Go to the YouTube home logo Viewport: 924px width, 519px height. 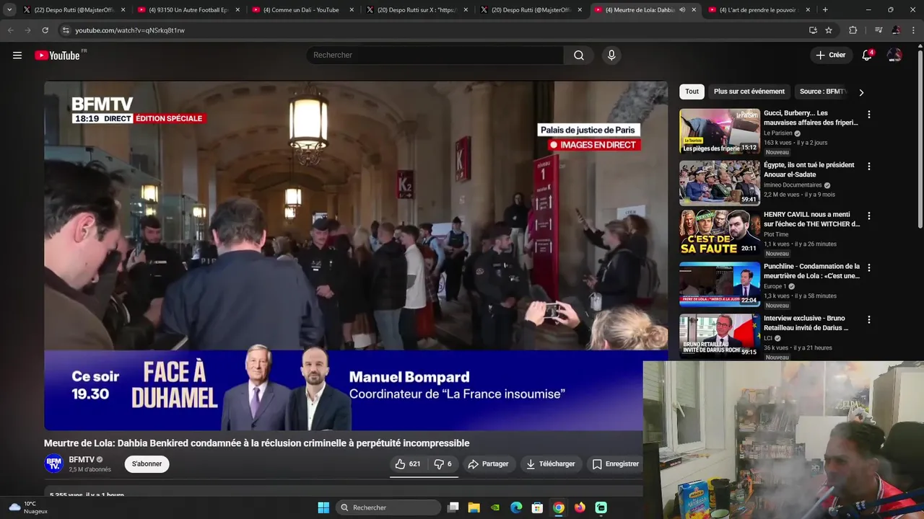click(x=58, y=56)
